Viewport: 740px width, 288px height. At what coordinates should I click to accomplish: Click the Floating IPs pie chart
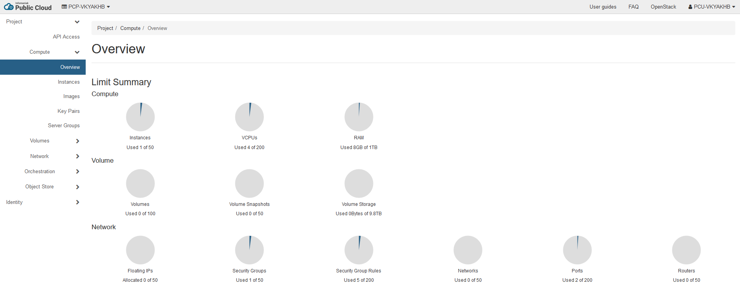coord(140,250)
